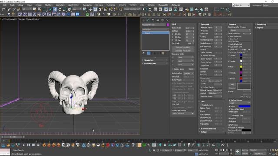Viewport: 278px width, 156px height.
Task: Open Phoenix FD help question mark
Action: click(x=133, y=145)
